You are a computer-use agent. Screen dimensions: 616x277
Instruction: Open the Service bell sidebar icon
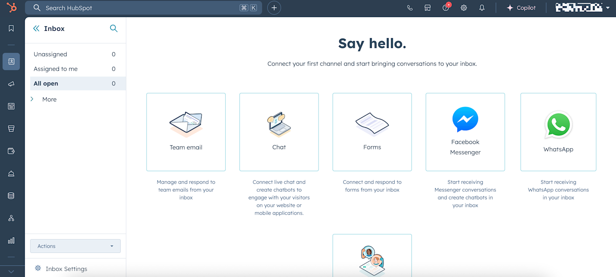point(11,173)
